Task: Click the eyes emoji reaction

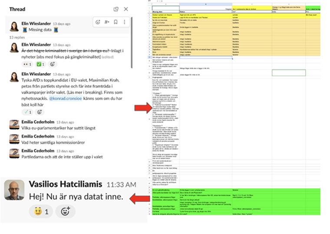Action: pos(27,64)
